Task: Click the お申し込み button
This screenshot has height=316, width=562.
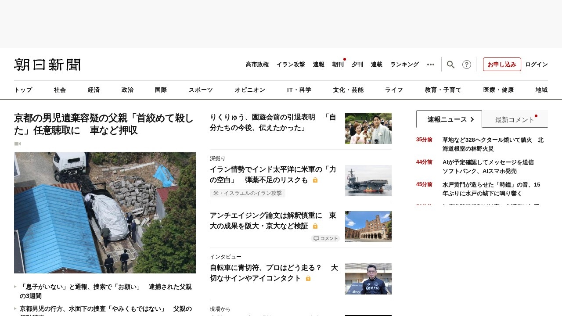Action: pos(502,64)
